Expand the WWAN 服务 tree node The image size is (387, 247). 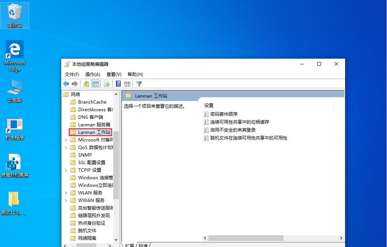pyautogui.click(x=66, y=200)
